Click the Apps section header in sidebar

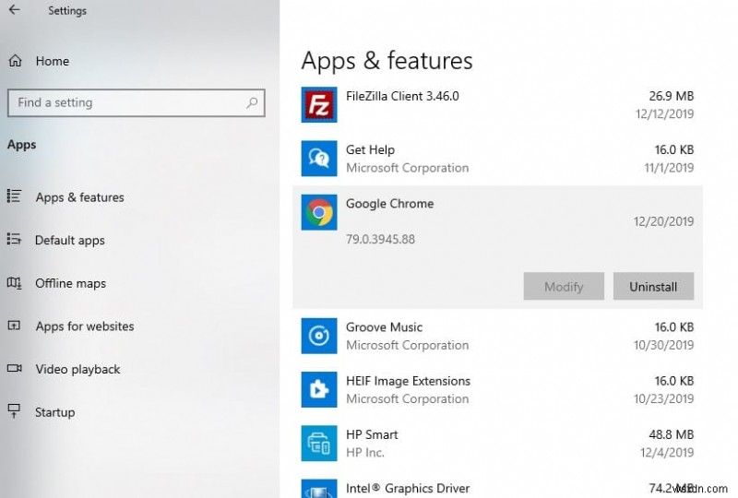[21, 145]
